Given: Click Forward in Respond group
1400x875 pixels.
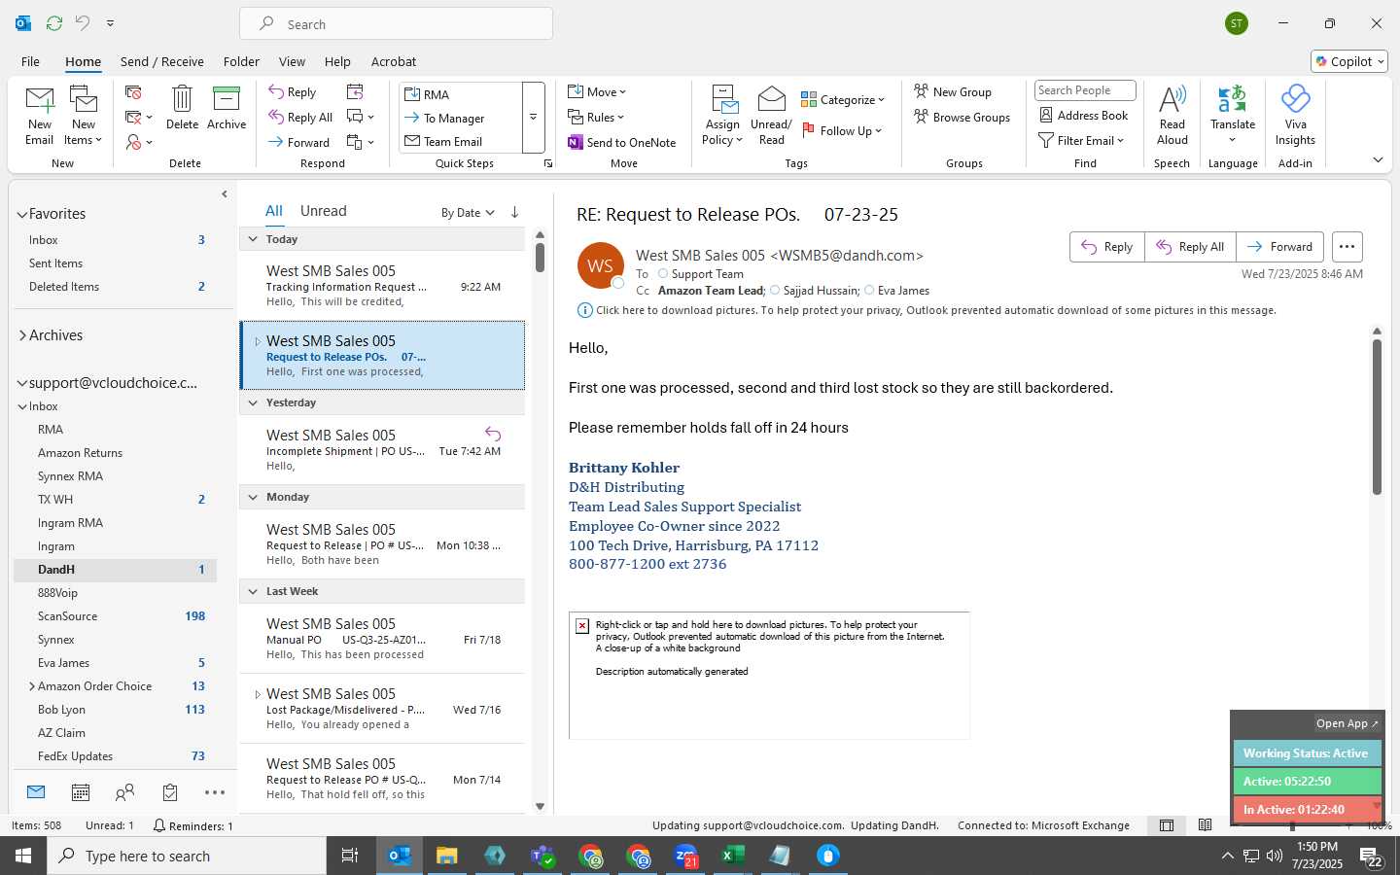Looking at the screenshot, I should click(299, 142).
